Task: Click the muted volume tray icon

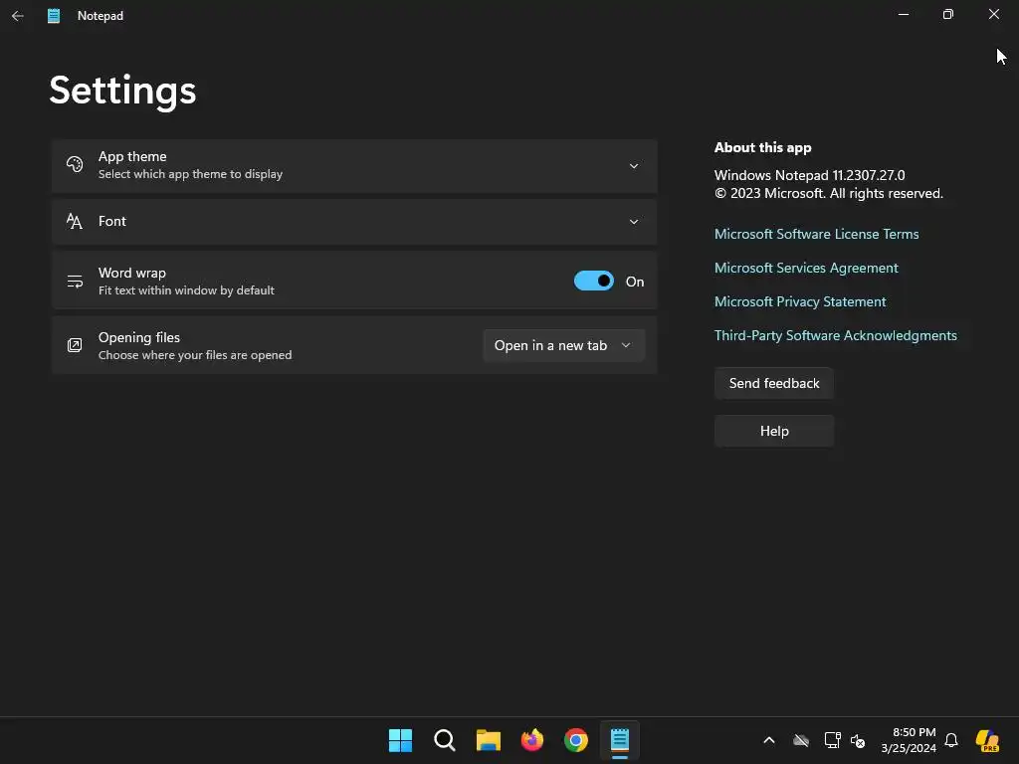Action: 858,740
